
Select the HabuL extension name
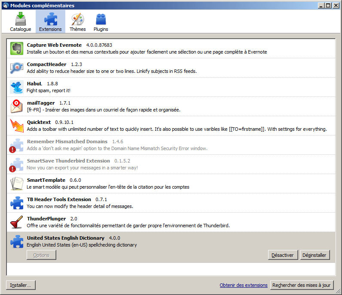(x=34, y=84)
